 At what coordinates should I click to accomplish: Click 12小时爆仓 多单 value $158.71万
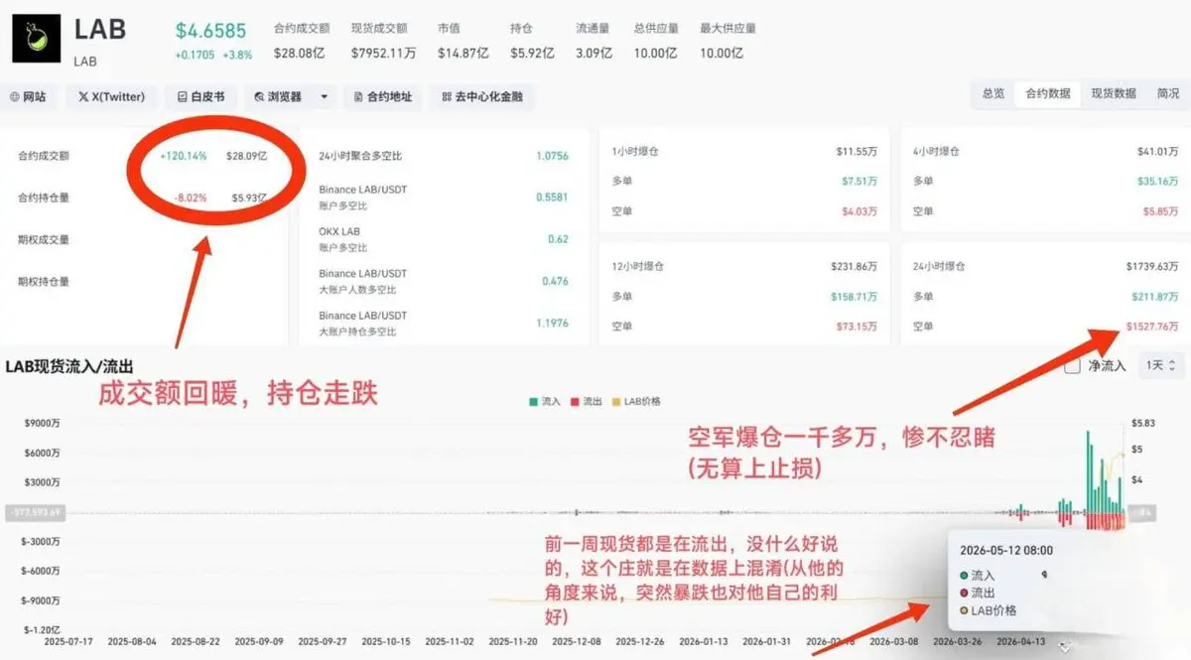click(x=855, y=297)
